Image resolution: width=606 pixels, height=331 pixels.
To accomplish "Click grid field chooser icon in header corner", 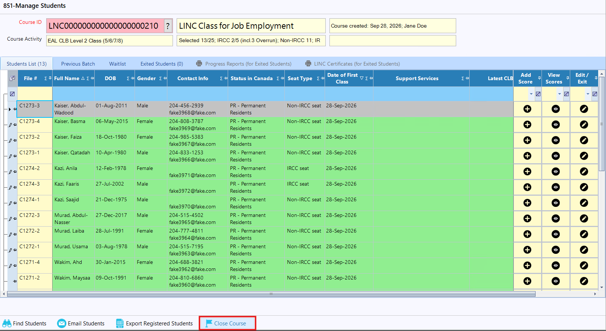I will (12, 78).
